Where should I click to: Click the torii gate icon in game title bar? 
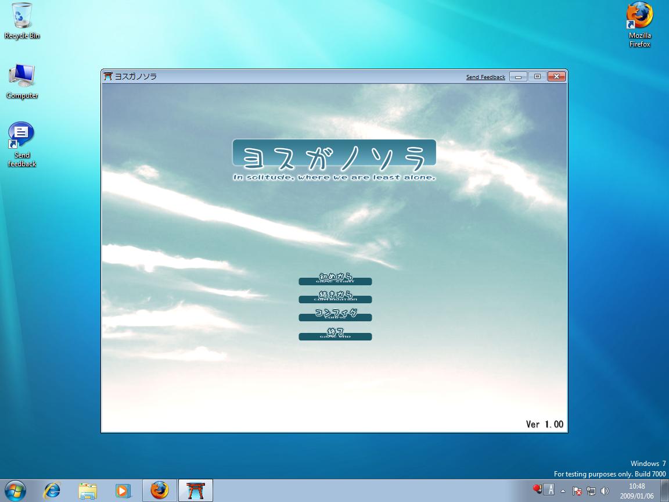point(108,77)
